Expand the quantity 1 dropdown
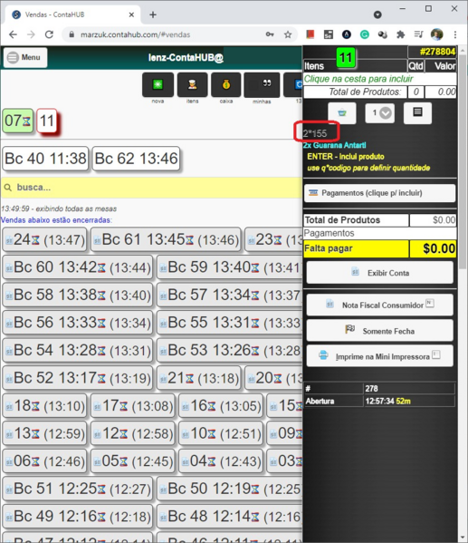This screenshot has width=468, height=543. pyautogui.click(x=380, y=113)
